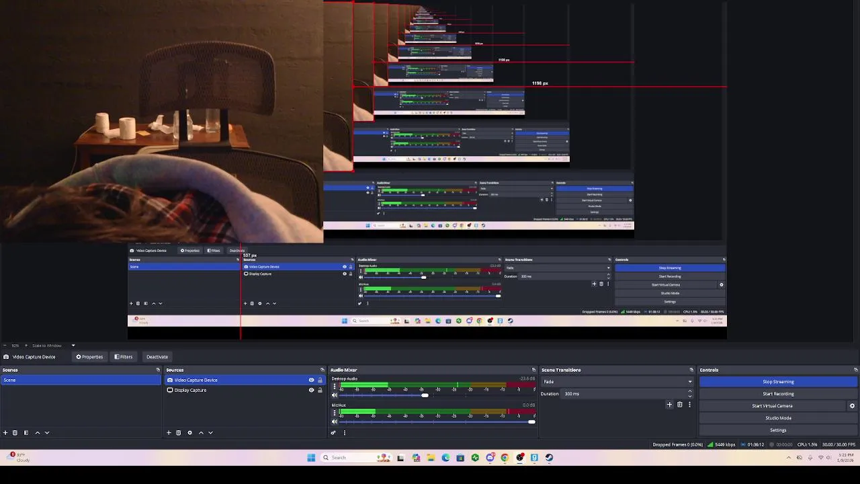860x484 pixels.
Task: Open advanced audio properties gear icon
Action: 333,433
